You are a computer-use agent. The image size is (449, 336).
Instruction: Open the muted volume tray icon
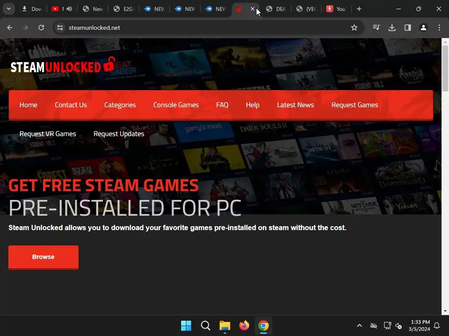click(x=398, y=325)
